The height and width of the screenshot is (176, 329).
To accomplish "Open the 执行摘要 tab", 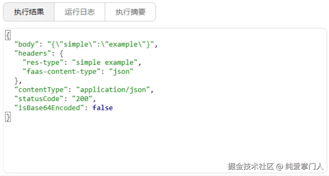I will click(130, 12).
